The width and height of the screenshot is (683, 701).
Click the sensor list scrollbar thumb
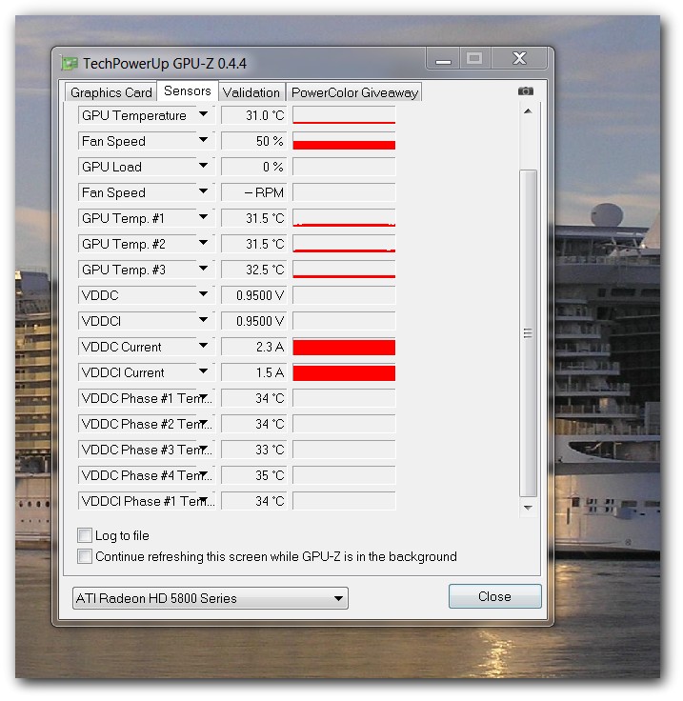528,333
